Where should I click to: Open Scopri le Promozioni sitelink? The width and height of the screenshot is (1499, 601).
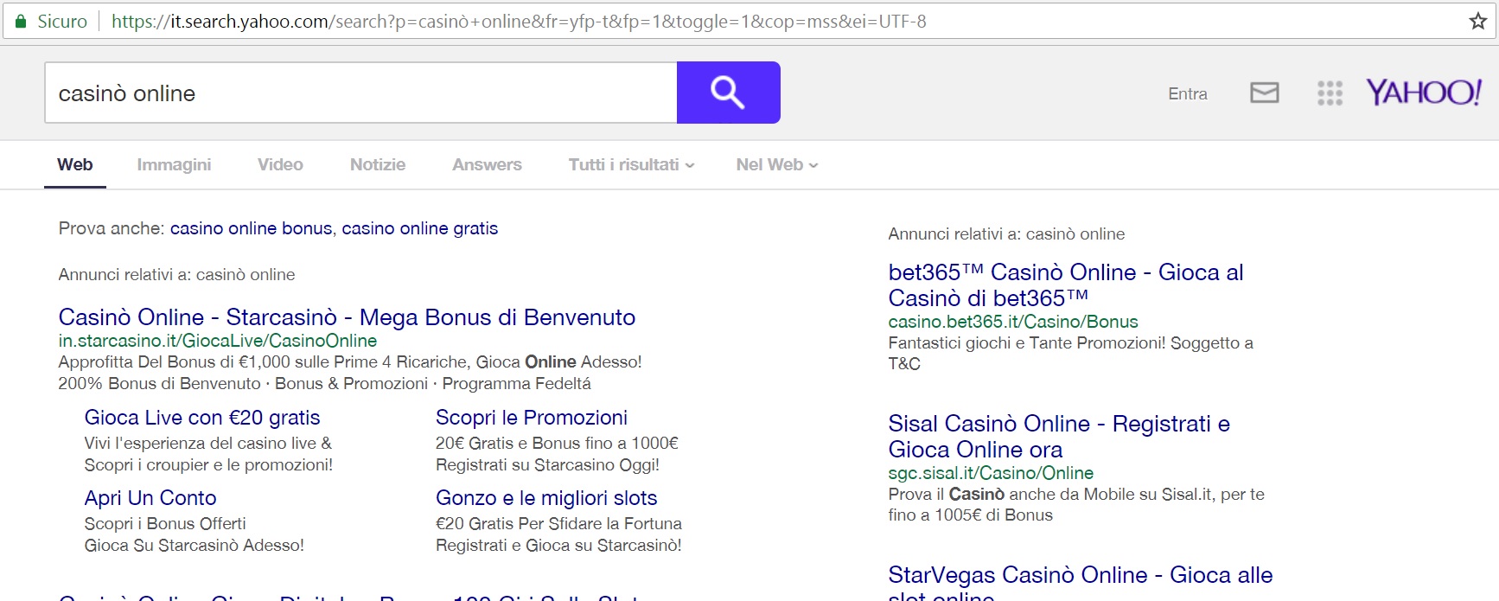[532, 418]
